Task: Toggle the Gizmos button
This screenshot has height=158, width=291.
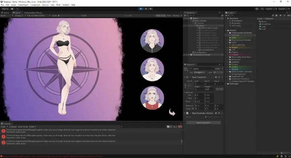Action: click(176, 16)
